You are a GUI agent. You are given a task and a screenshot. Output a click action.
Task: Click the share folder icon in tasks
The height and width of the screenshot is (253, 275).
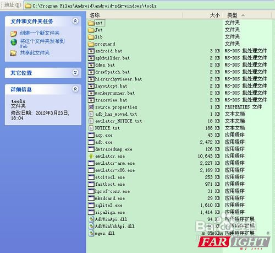point(13,53)
